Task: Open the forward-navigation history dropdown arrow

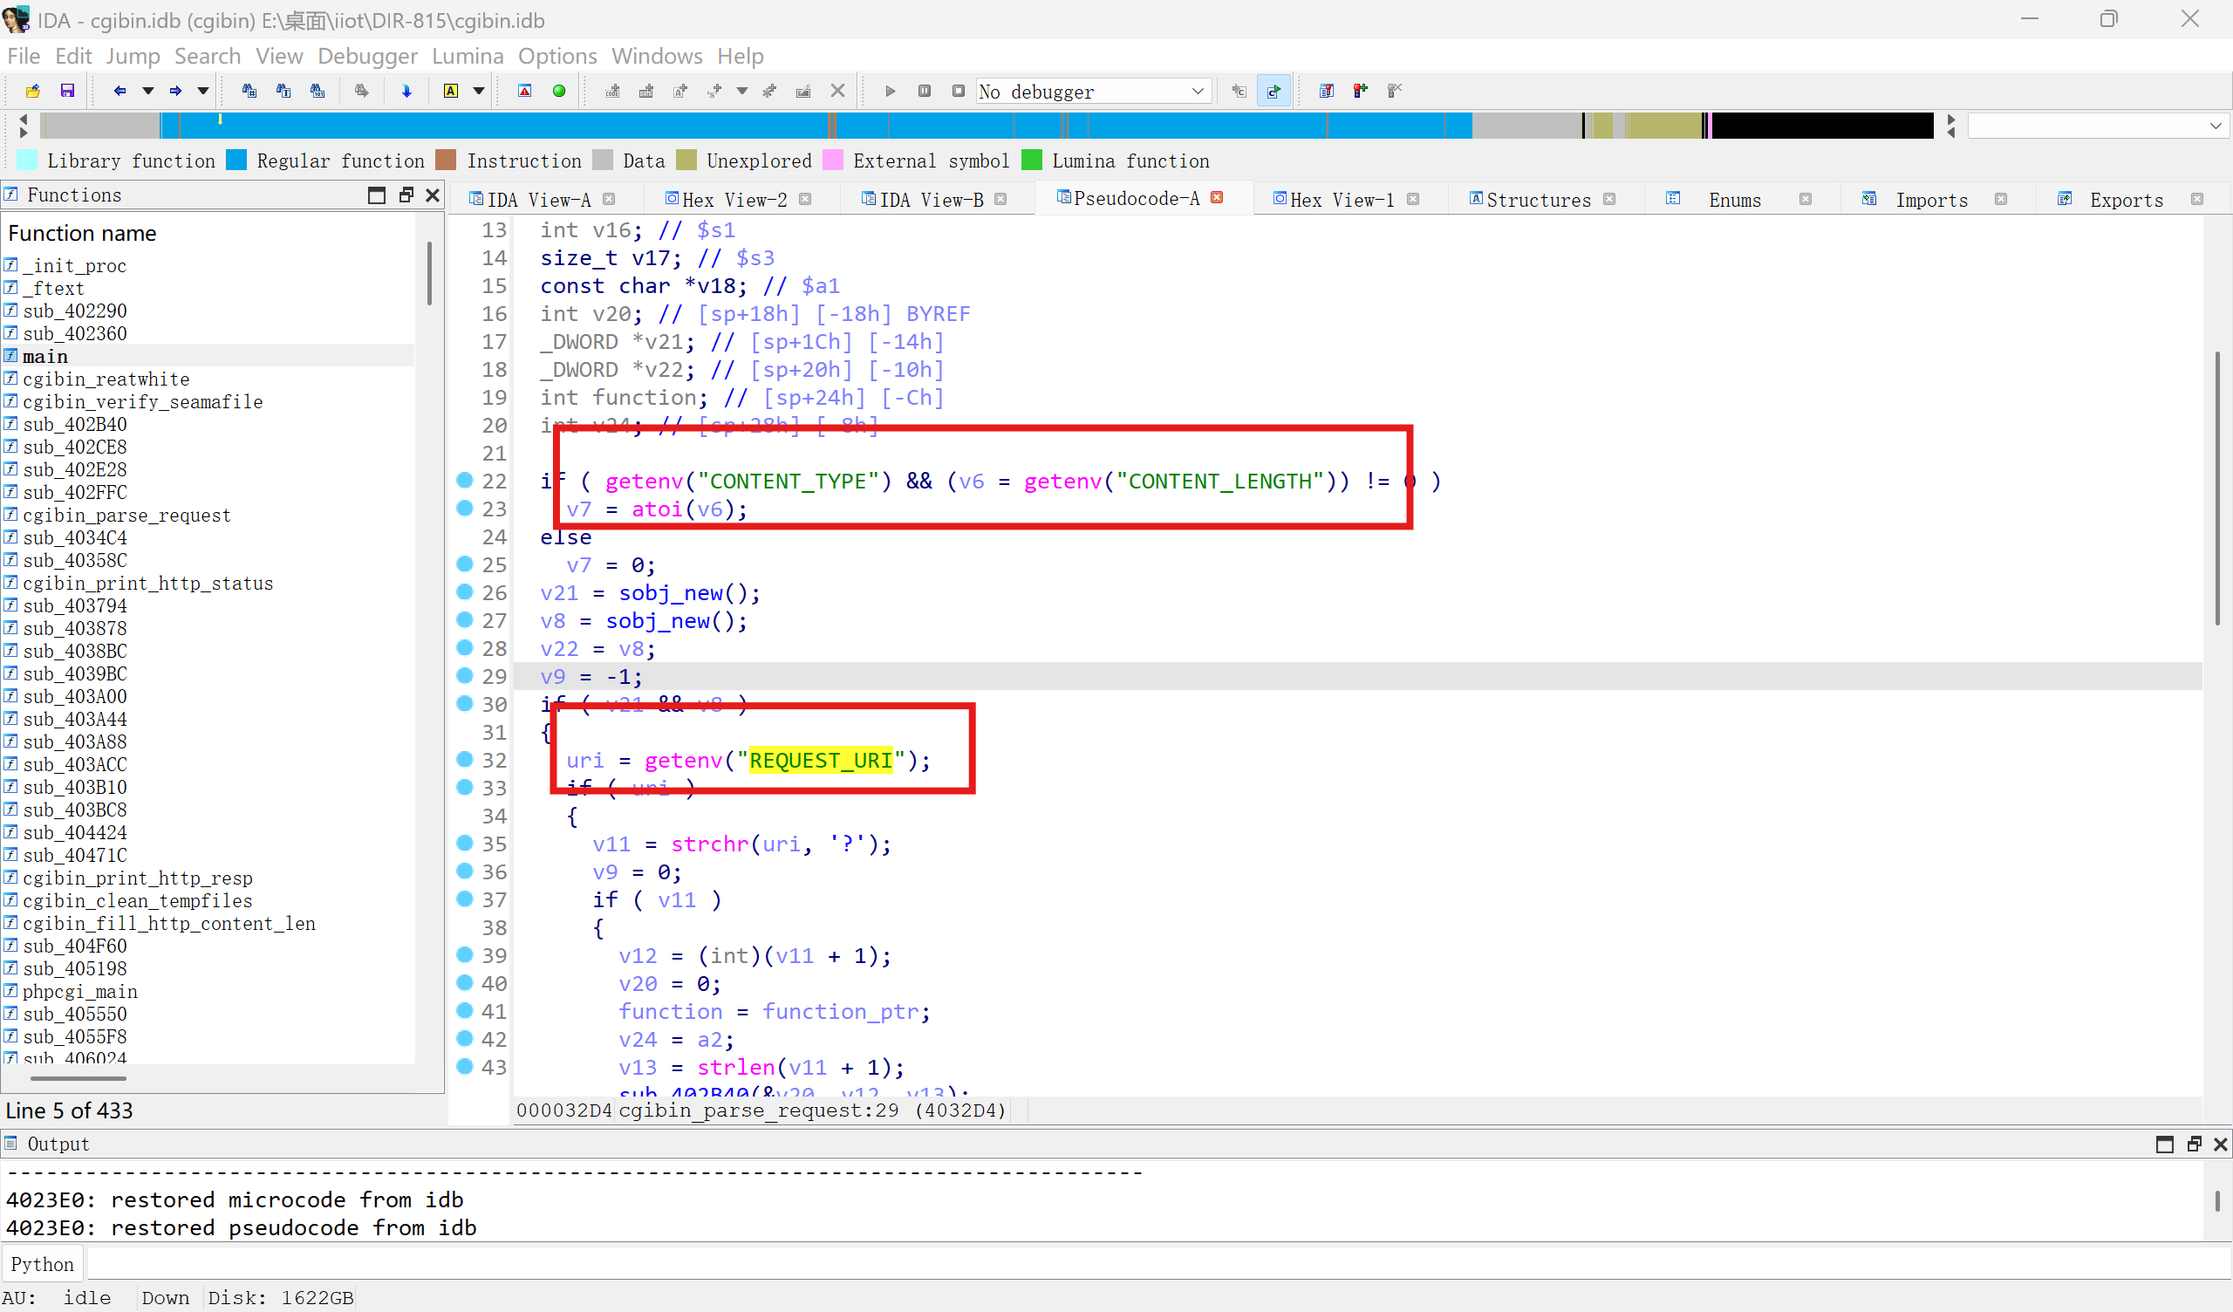Action: (203, 91)
